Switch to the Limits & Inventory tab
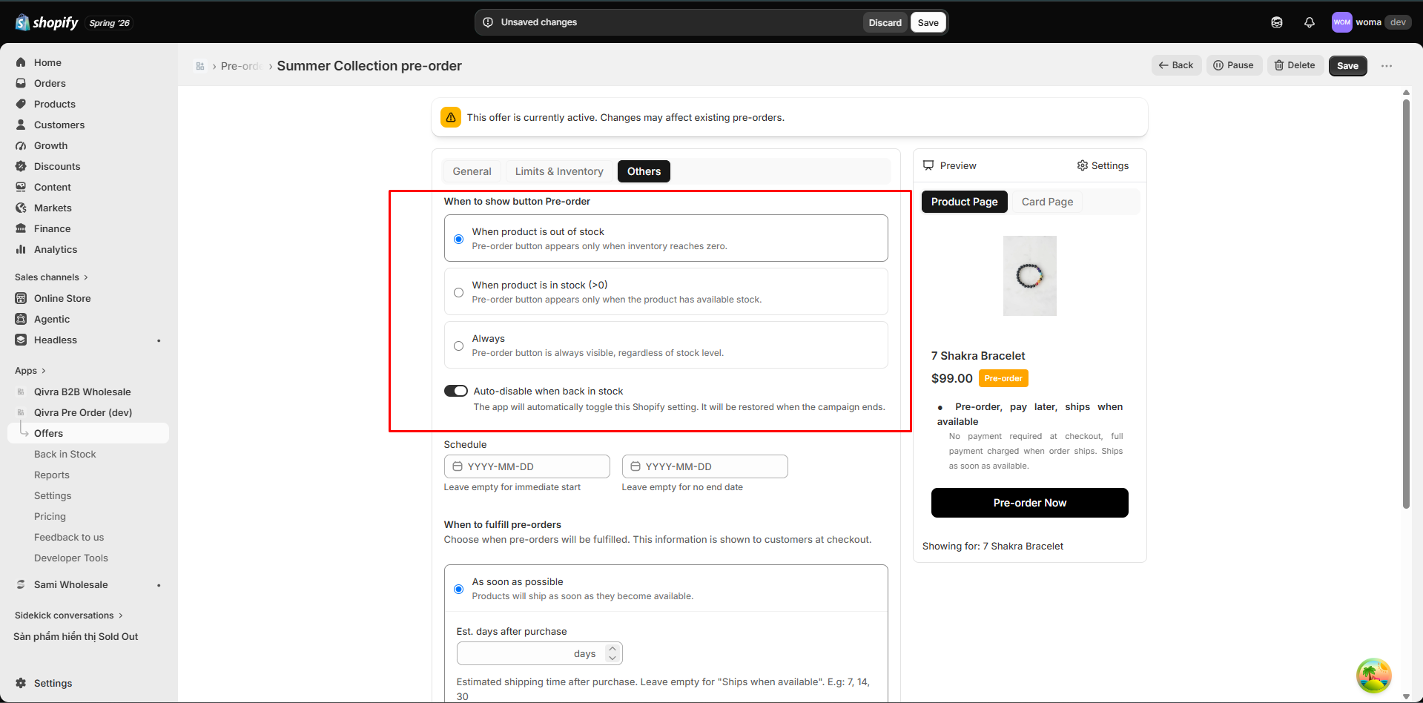 click(559, 171)
